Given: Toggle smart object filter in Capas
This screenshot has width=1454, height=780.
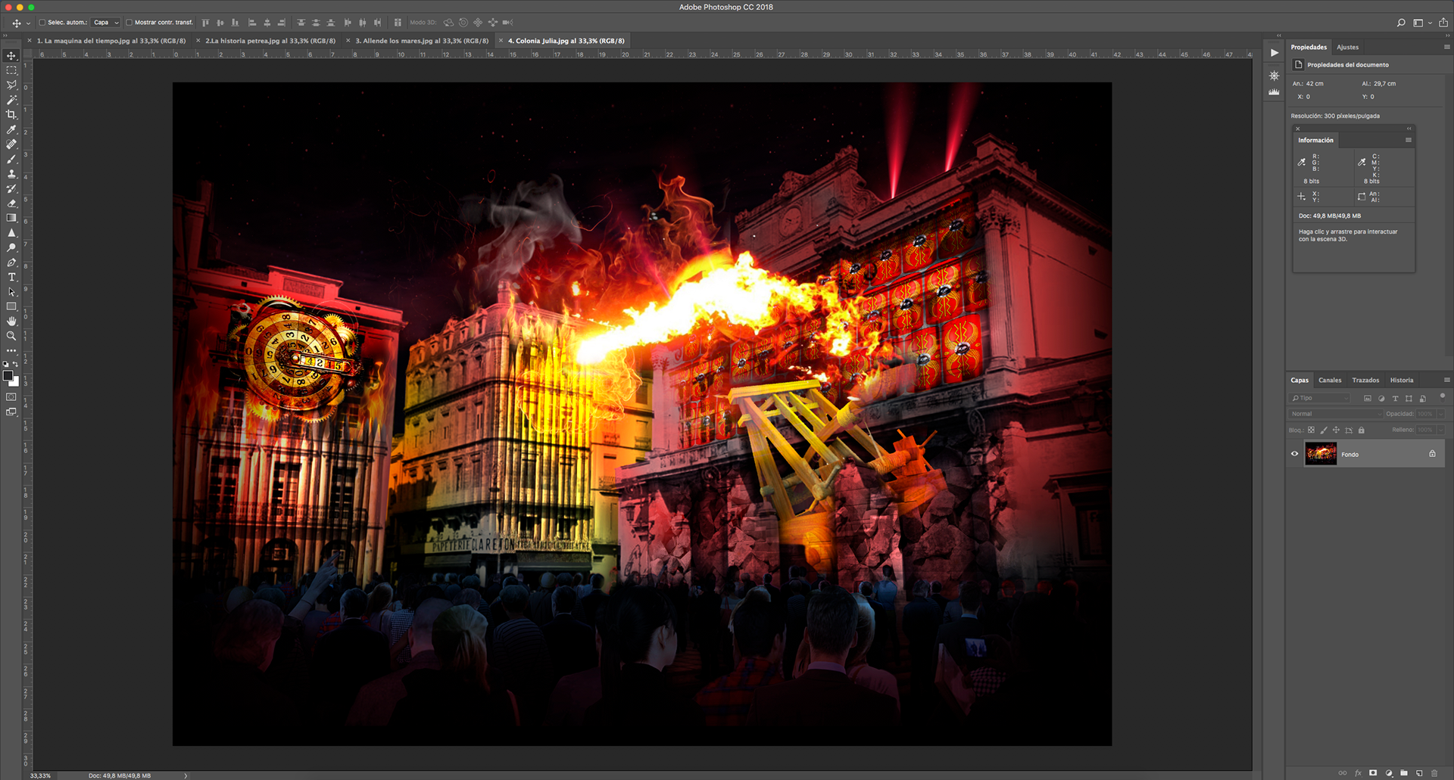Looking at the screenshot, I should click(1422, 399).
